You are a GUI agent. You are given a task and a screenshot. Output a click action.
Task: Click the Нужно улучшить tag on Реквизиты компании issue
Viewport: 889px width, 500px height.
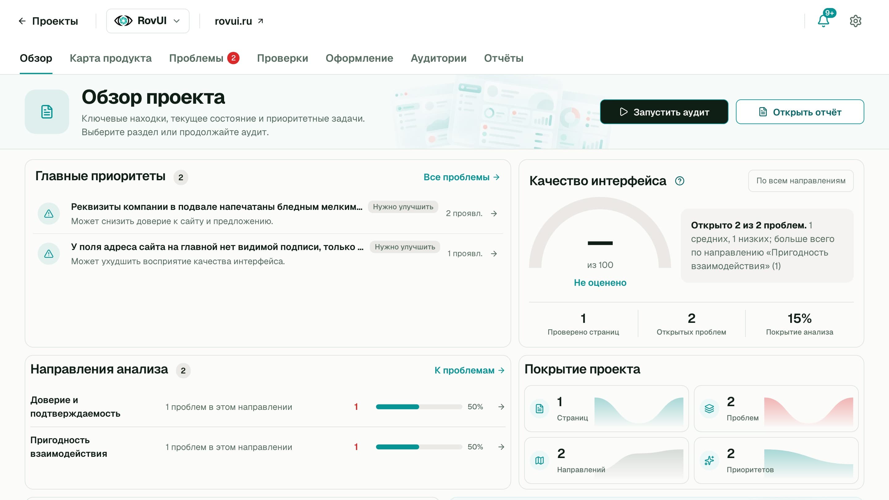(x=403, y=207)
